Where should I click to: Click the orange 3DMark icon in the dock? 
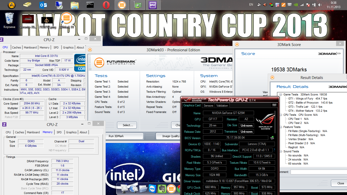coord(171,188)
